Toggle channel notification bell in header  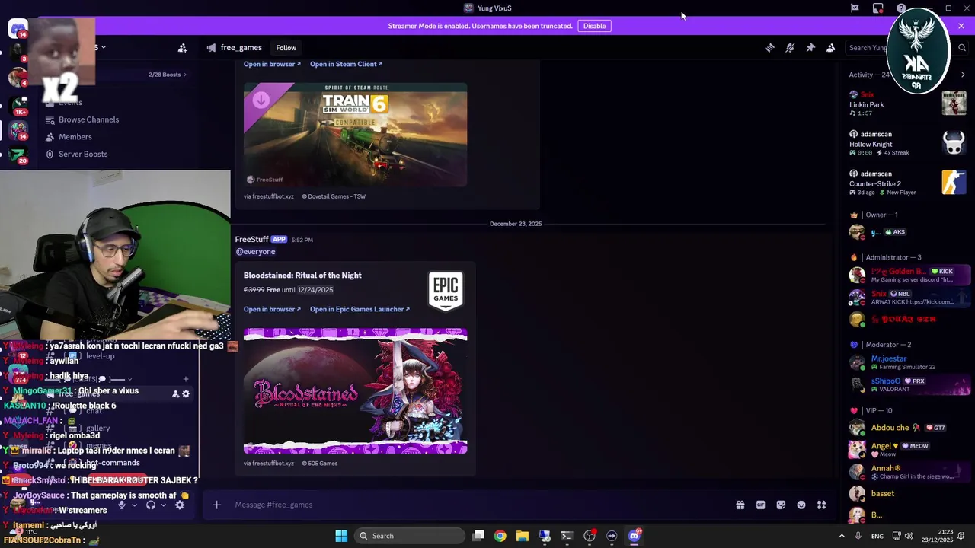(790, 48)
